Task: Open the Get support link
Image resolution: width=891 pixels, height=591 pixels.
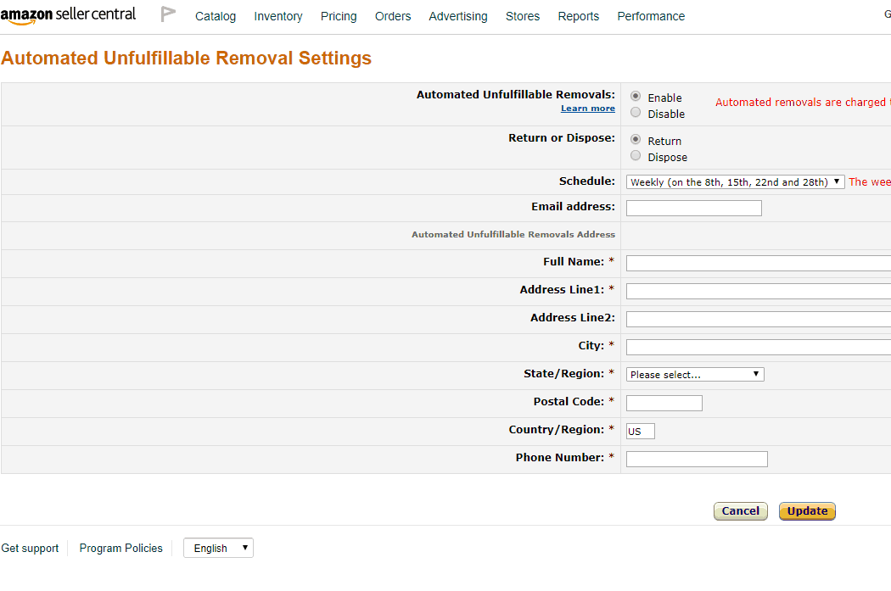Action: pyautogui.click(x=30, y=549)
